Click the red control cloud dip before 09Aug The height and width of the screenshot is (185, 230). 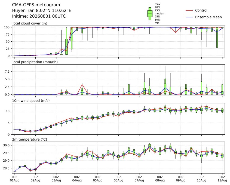pos(176,32)
